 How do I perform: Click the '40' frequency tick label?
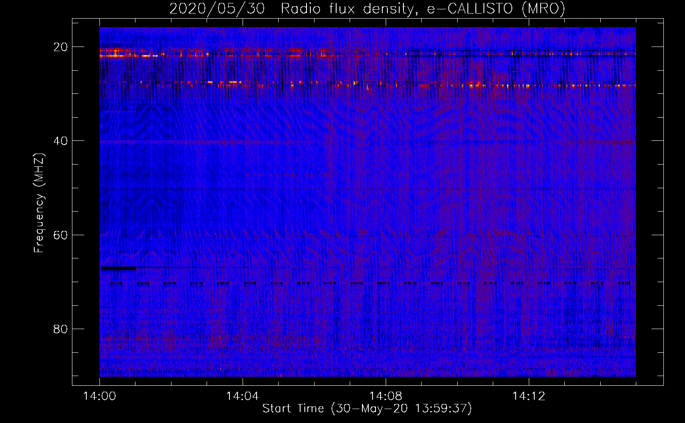[61, 141]
